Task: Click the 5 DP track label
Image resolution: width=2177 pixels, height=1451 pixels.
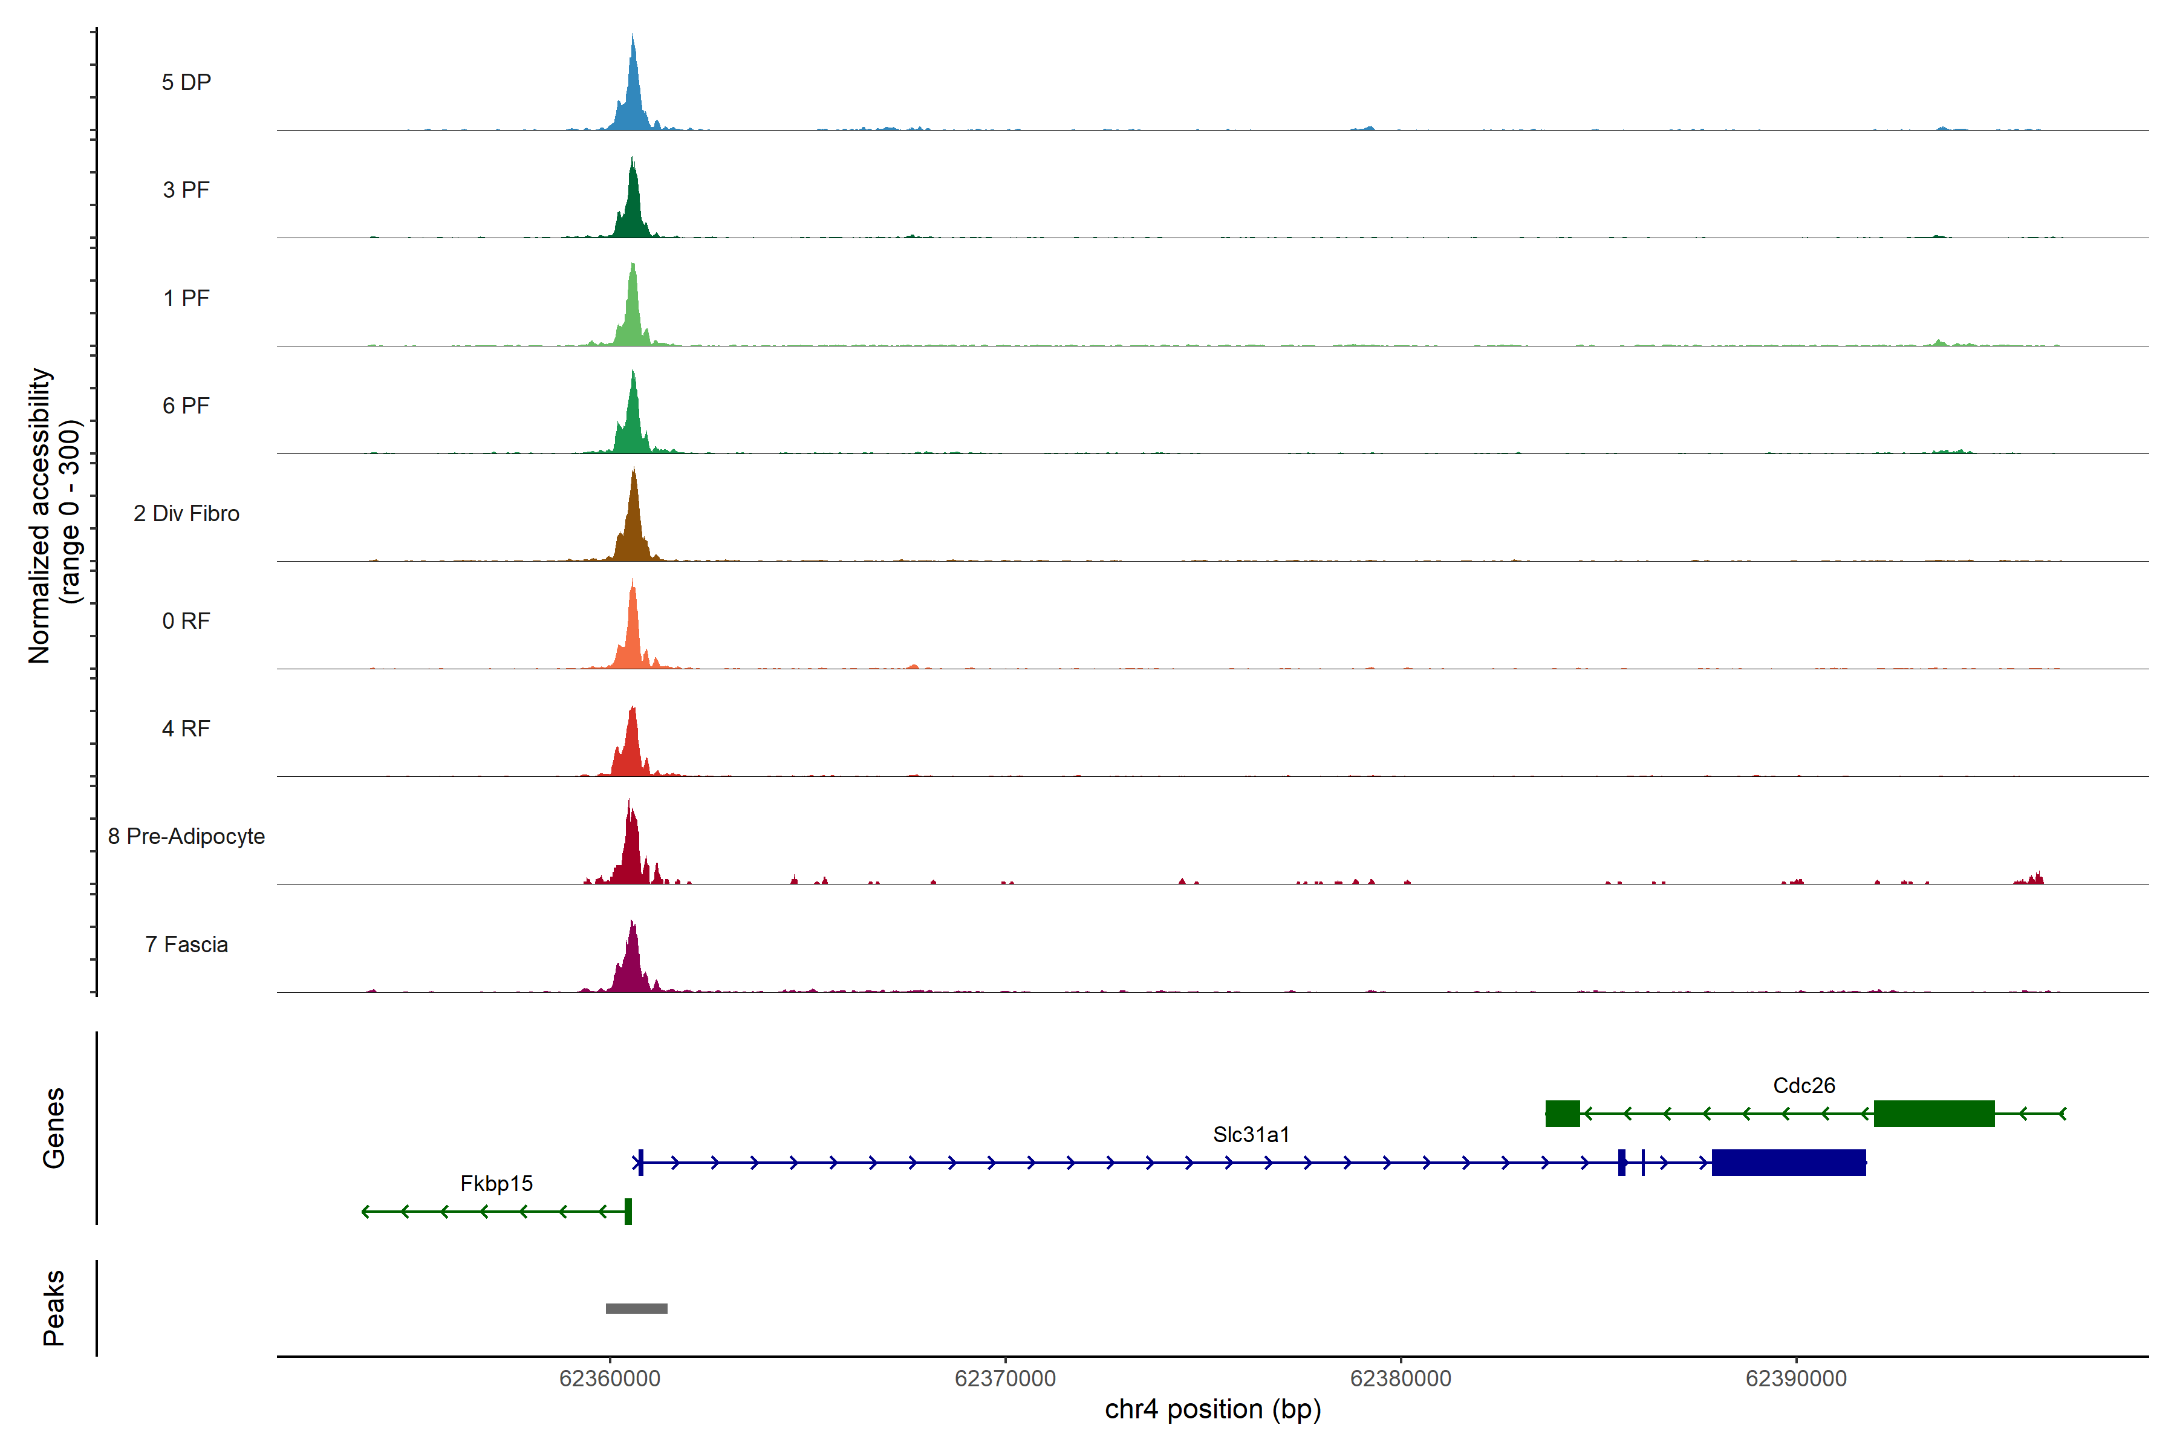Action: 186,82
